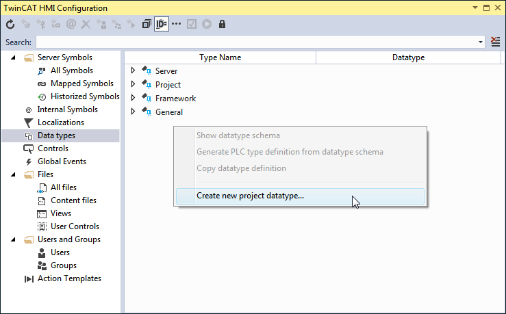Click the Localizations flag icon
506x314 pixels.
point(28,123)
